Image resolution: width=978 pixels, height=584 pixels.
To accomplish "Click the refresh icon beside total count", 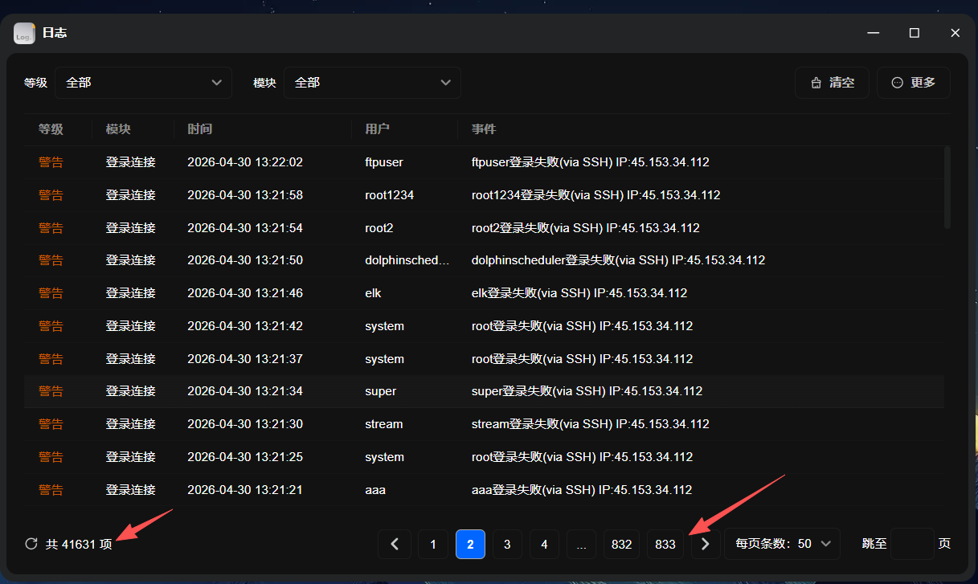I will [31, 544].
